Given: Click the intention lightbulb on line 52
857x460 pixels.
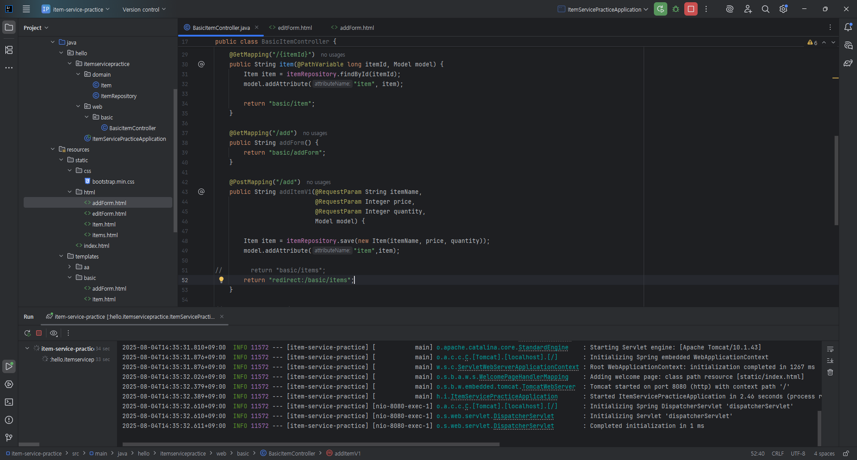Looking at the screenshot, I should pyautogui.click(x=221, y=280).
